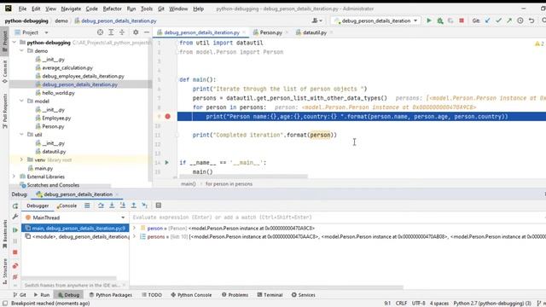Click View Breakpoints icon in Debug sidebar
The width and height of the screenshot is (546, 307).
click(15, 266)
